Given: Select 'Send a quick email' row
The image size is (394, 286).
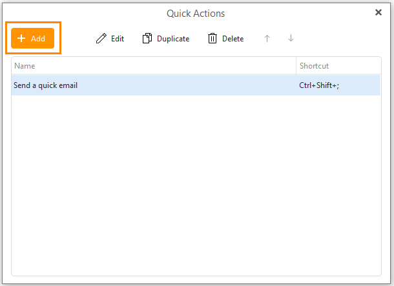Looking at the screenshot, I should (196, 85).
